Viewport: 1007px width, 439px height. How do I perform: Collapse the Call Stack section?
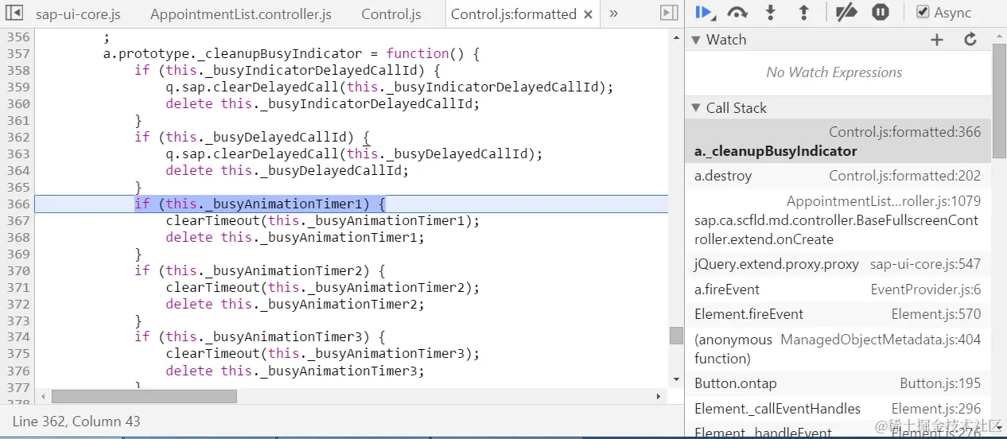pyautogui.click(x=696, y=108)
